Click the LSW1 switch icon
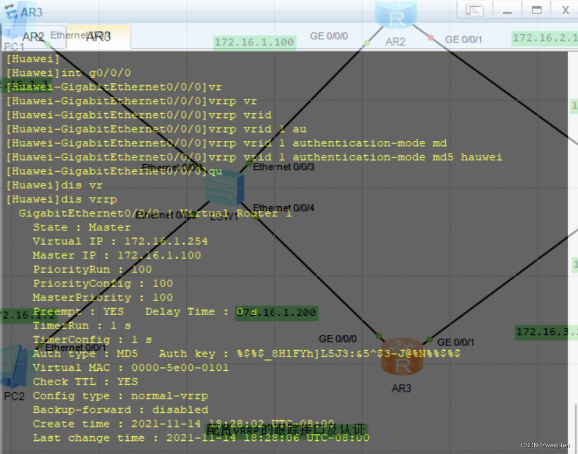 224,189
